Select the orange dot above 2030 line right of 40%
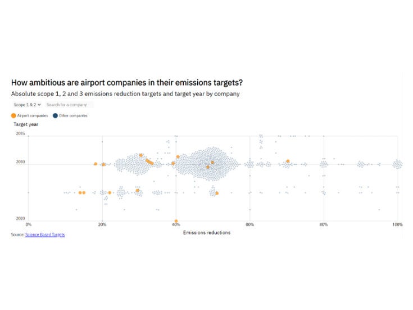Viewport: 413px width, 310px height. pos(178,157)
